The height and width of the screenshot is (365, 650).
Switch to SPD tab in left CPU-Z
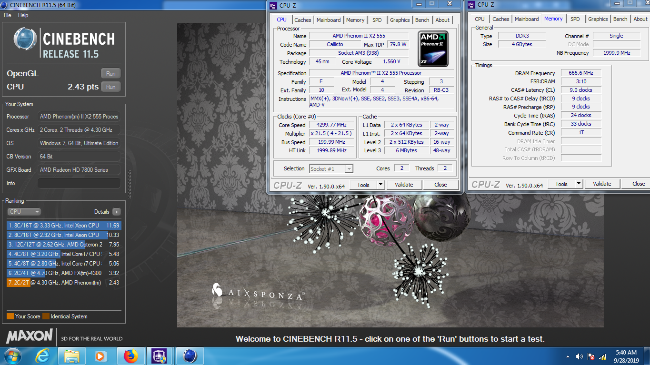click(377, 20)
